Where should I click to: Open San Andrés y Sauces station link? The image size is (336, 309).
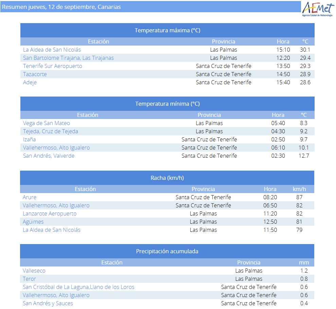(48, 303)
